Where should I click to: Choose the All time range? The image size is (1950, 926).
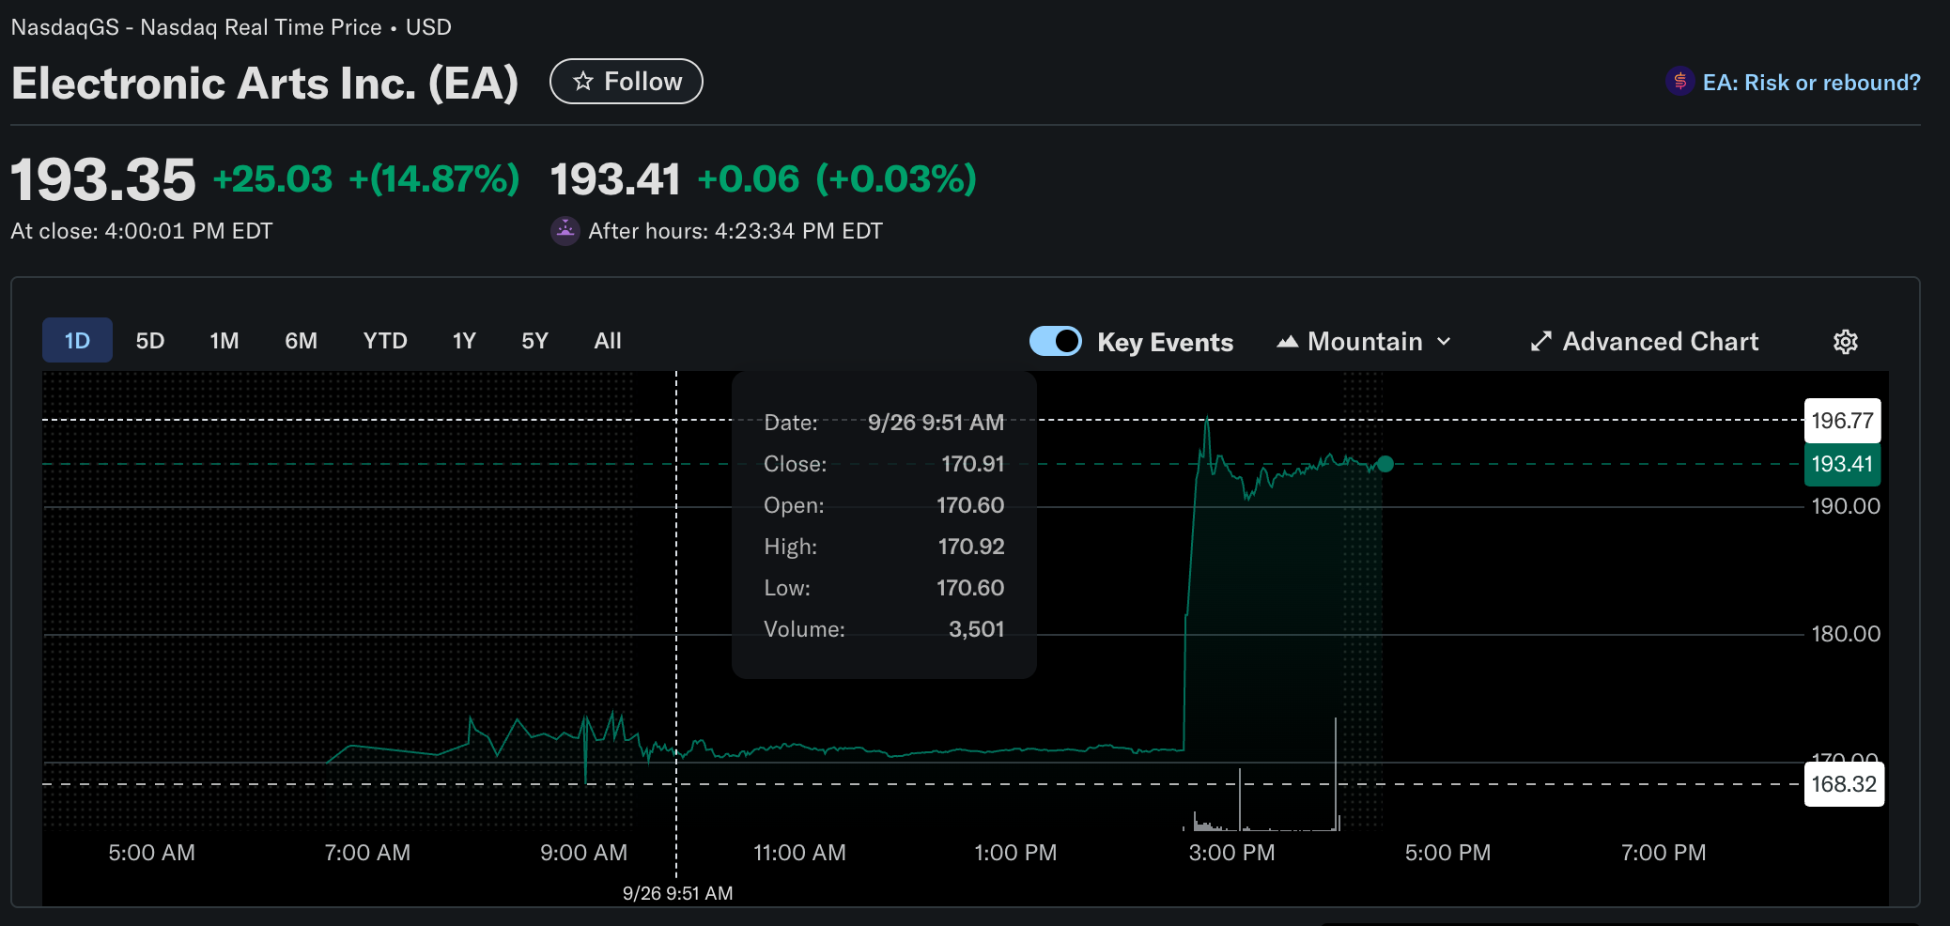(608, 341)
